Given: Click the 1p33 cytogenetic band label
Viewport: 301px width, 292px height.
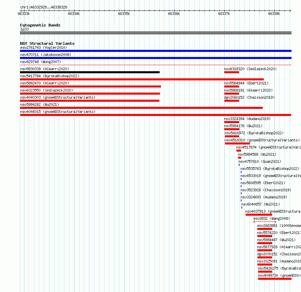Looking at the screenshot, I should (24, 29).
